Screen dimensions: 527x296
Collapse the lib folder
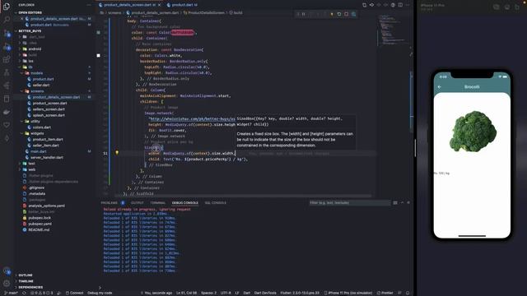54,67
